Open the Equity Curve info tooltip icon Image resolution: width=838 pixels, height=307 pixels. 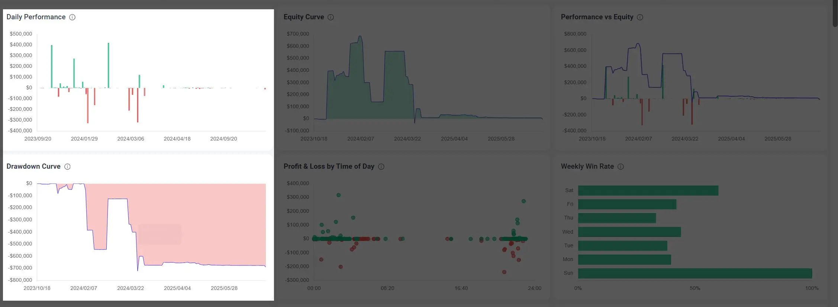[x=331, y=17]
